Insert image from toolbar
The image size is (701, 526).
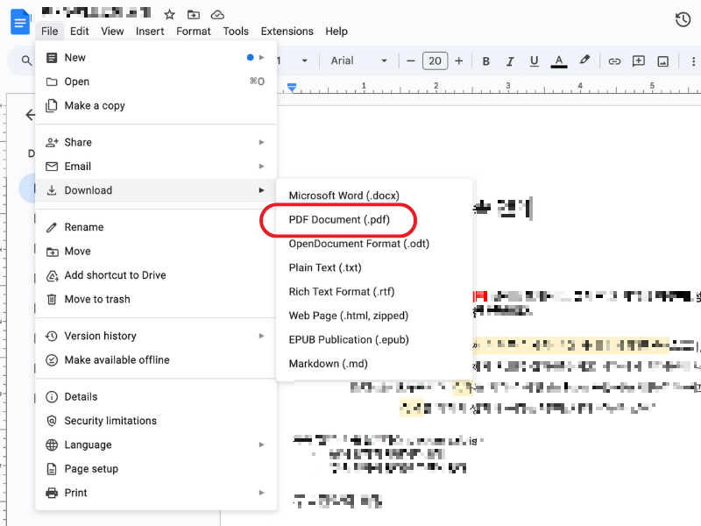click(663, 60)
